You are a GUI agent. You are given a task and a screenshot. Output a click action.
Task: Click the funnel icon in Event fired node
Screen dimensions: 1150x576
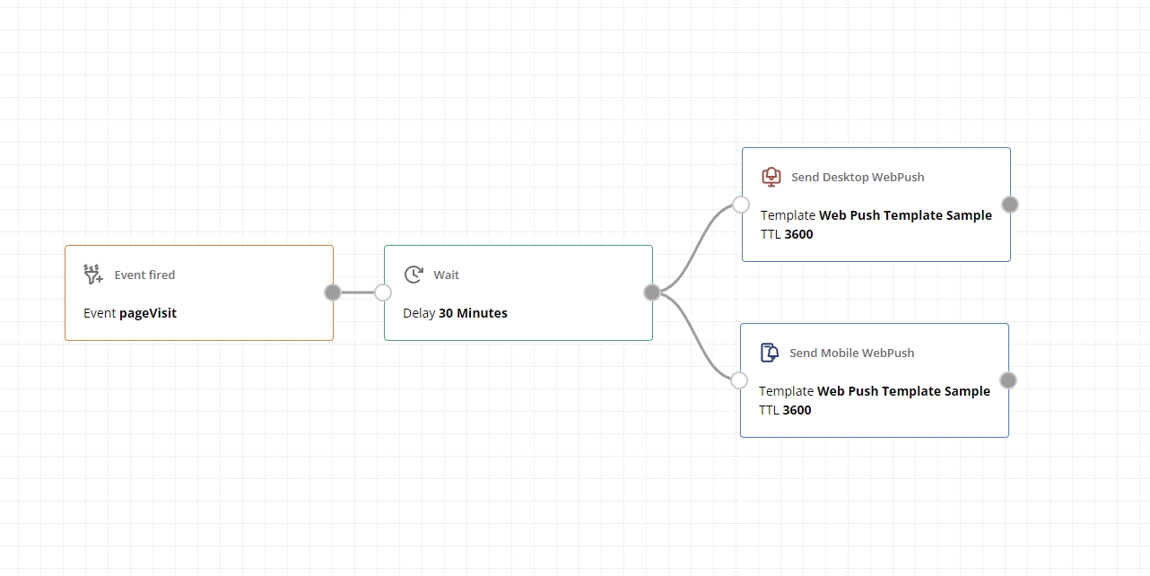click(93, 275)
